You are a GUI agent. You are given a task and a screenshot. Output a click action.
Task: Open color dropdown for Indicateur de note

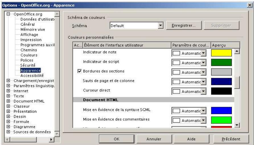click(x=203, y=53)
